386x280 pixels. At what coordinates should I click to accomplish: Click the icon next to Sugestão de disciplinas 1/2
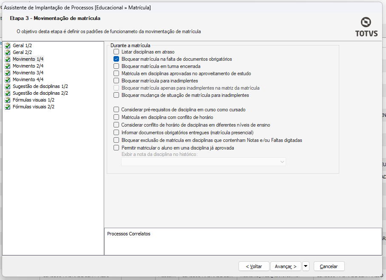pyautogui.click(x=7, y=86)
